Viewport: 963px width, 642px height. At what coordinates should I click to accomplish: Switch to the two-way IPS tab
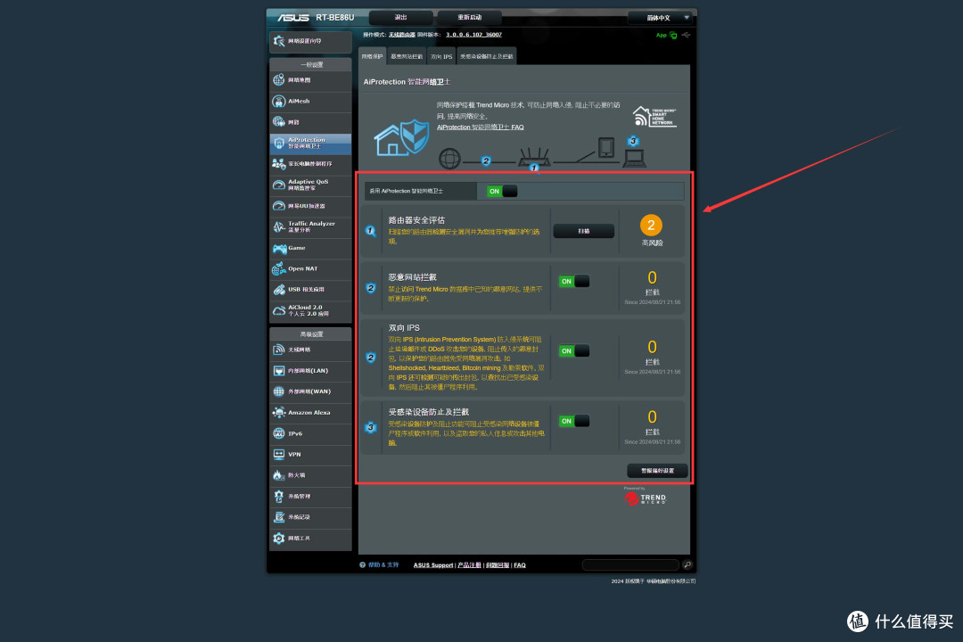point(441,56)
